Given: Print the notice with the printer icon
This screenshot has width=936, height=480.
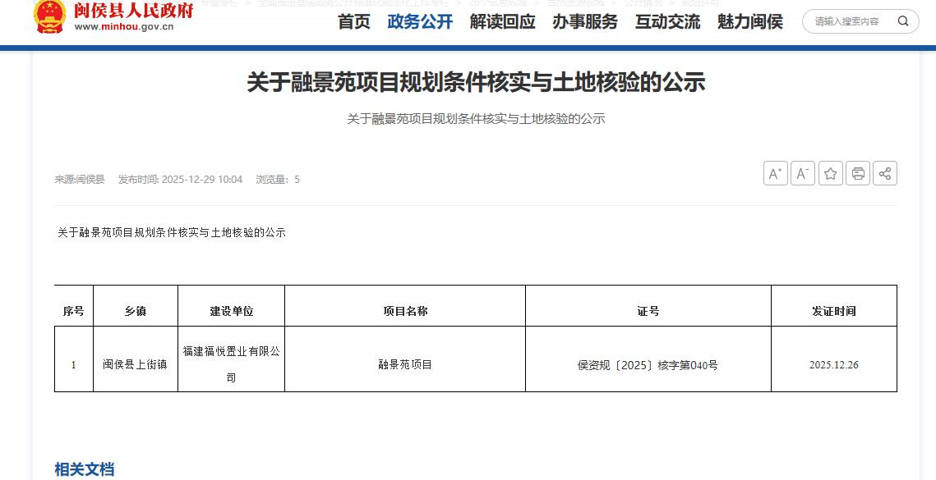Looking at the screenshot, I should tap(858, 173).
